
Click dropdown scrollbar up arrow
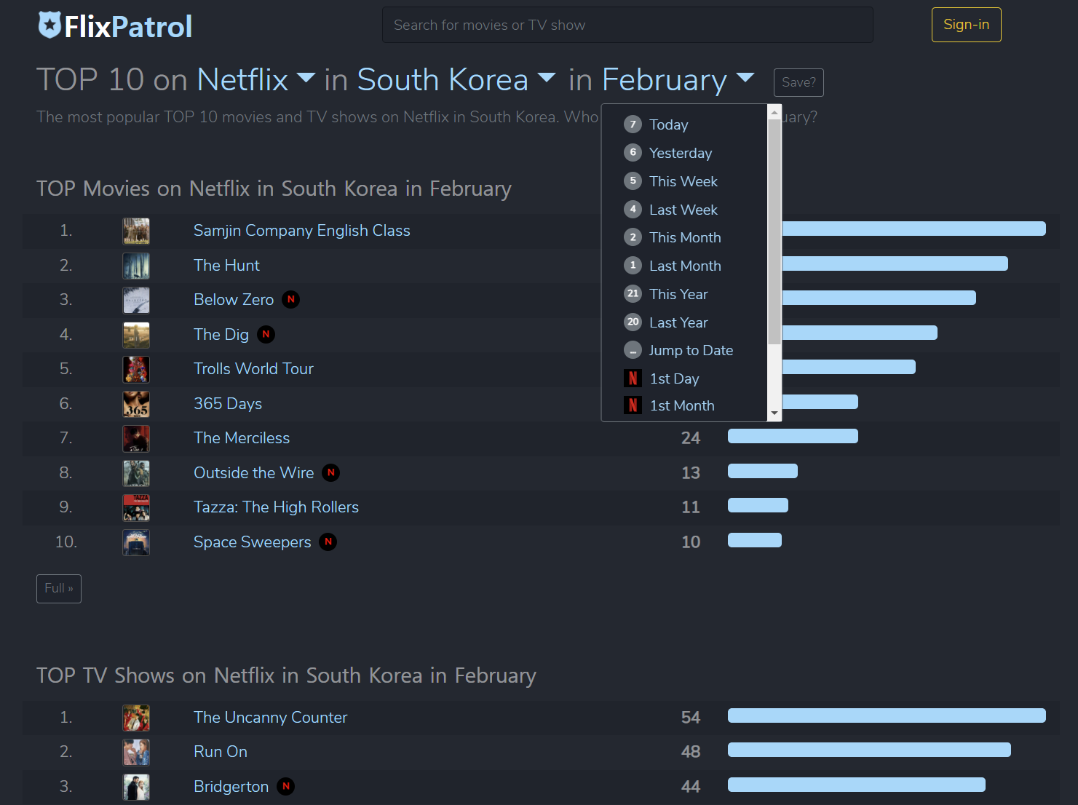[x=774, y=112]
